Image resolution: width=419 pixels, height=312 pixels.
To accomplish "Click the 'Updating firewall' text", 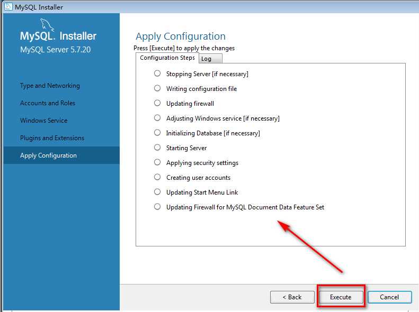I will [x=190, y=104].
